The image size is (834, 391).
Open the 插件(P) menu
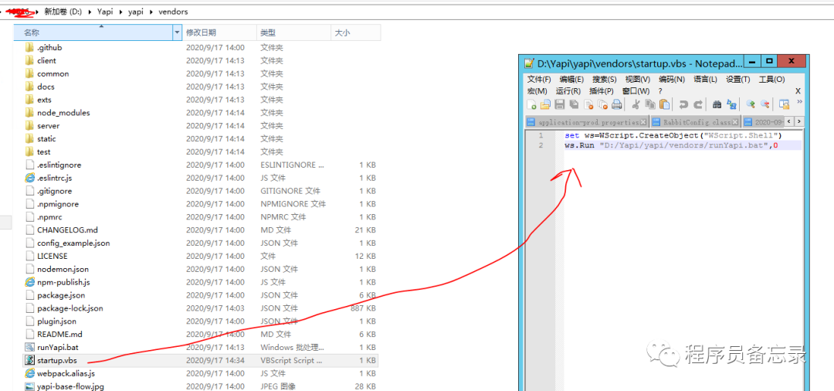pyautogui.click(x=601, y=91)
